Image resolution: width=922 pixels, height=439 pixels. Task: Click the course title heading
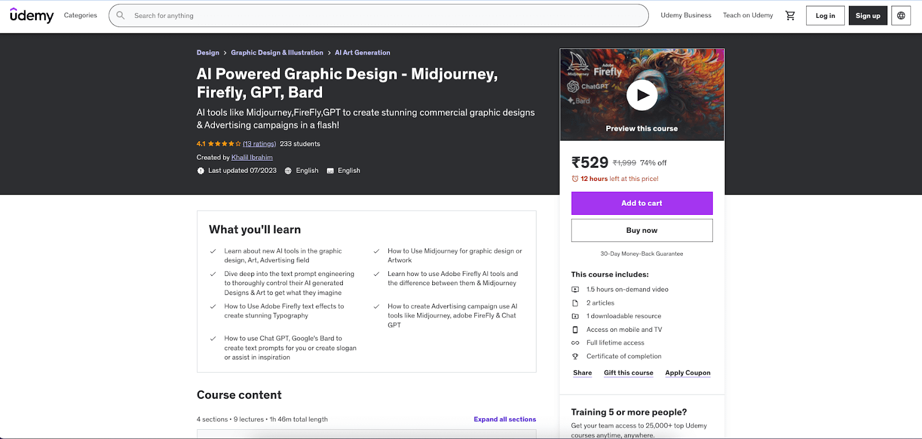coord(347,83)
